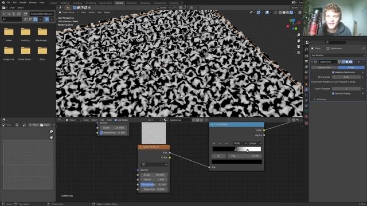Open the Window menu
This screenshot has height=206, width=367.
pos(33,2)
